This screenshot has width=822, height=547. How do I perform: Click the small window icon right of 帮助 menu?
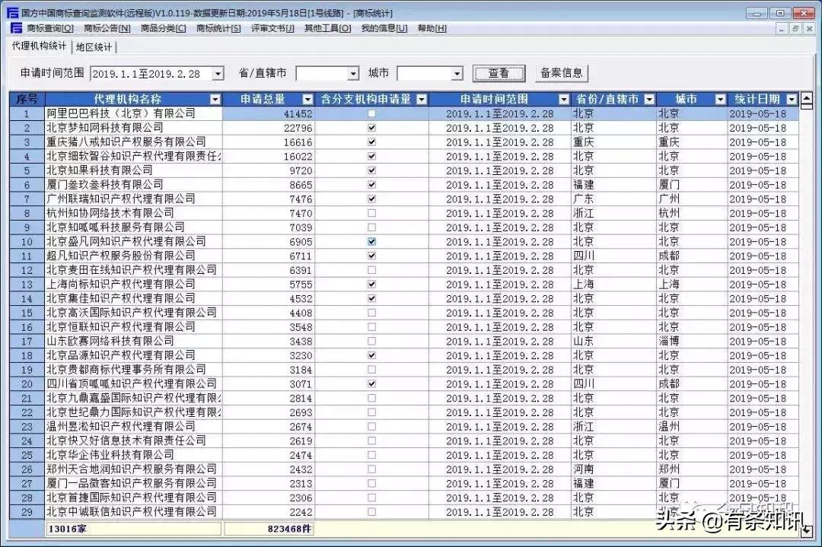pos(783,28)
